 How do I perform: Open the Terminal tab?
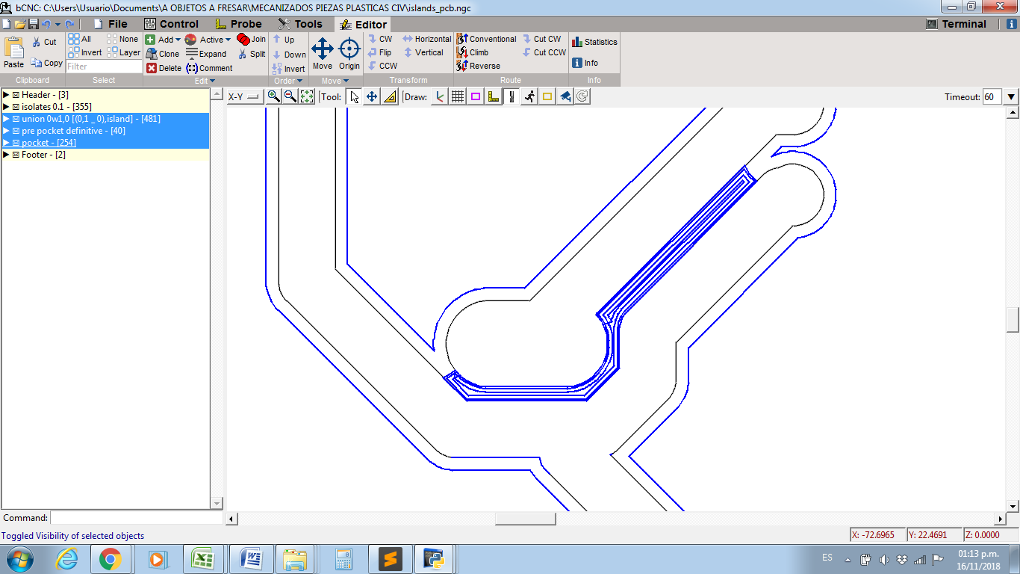tap(957, 24)
